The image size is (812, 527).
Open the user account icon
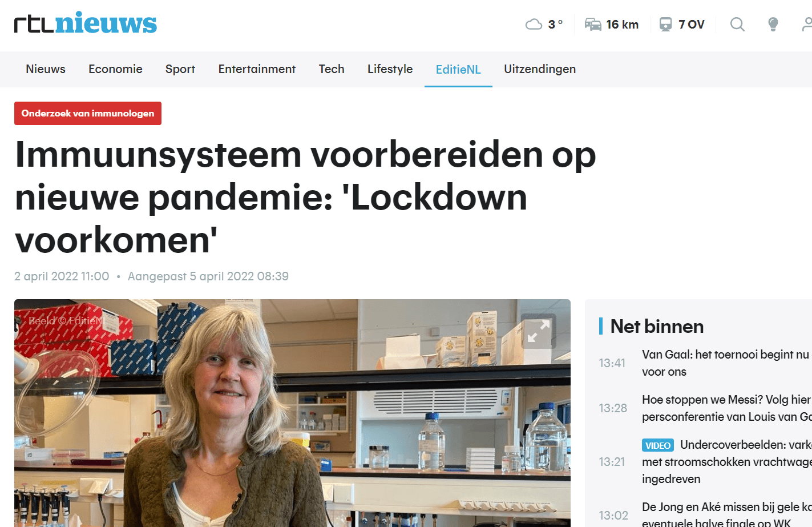click(x=807, y=24)
